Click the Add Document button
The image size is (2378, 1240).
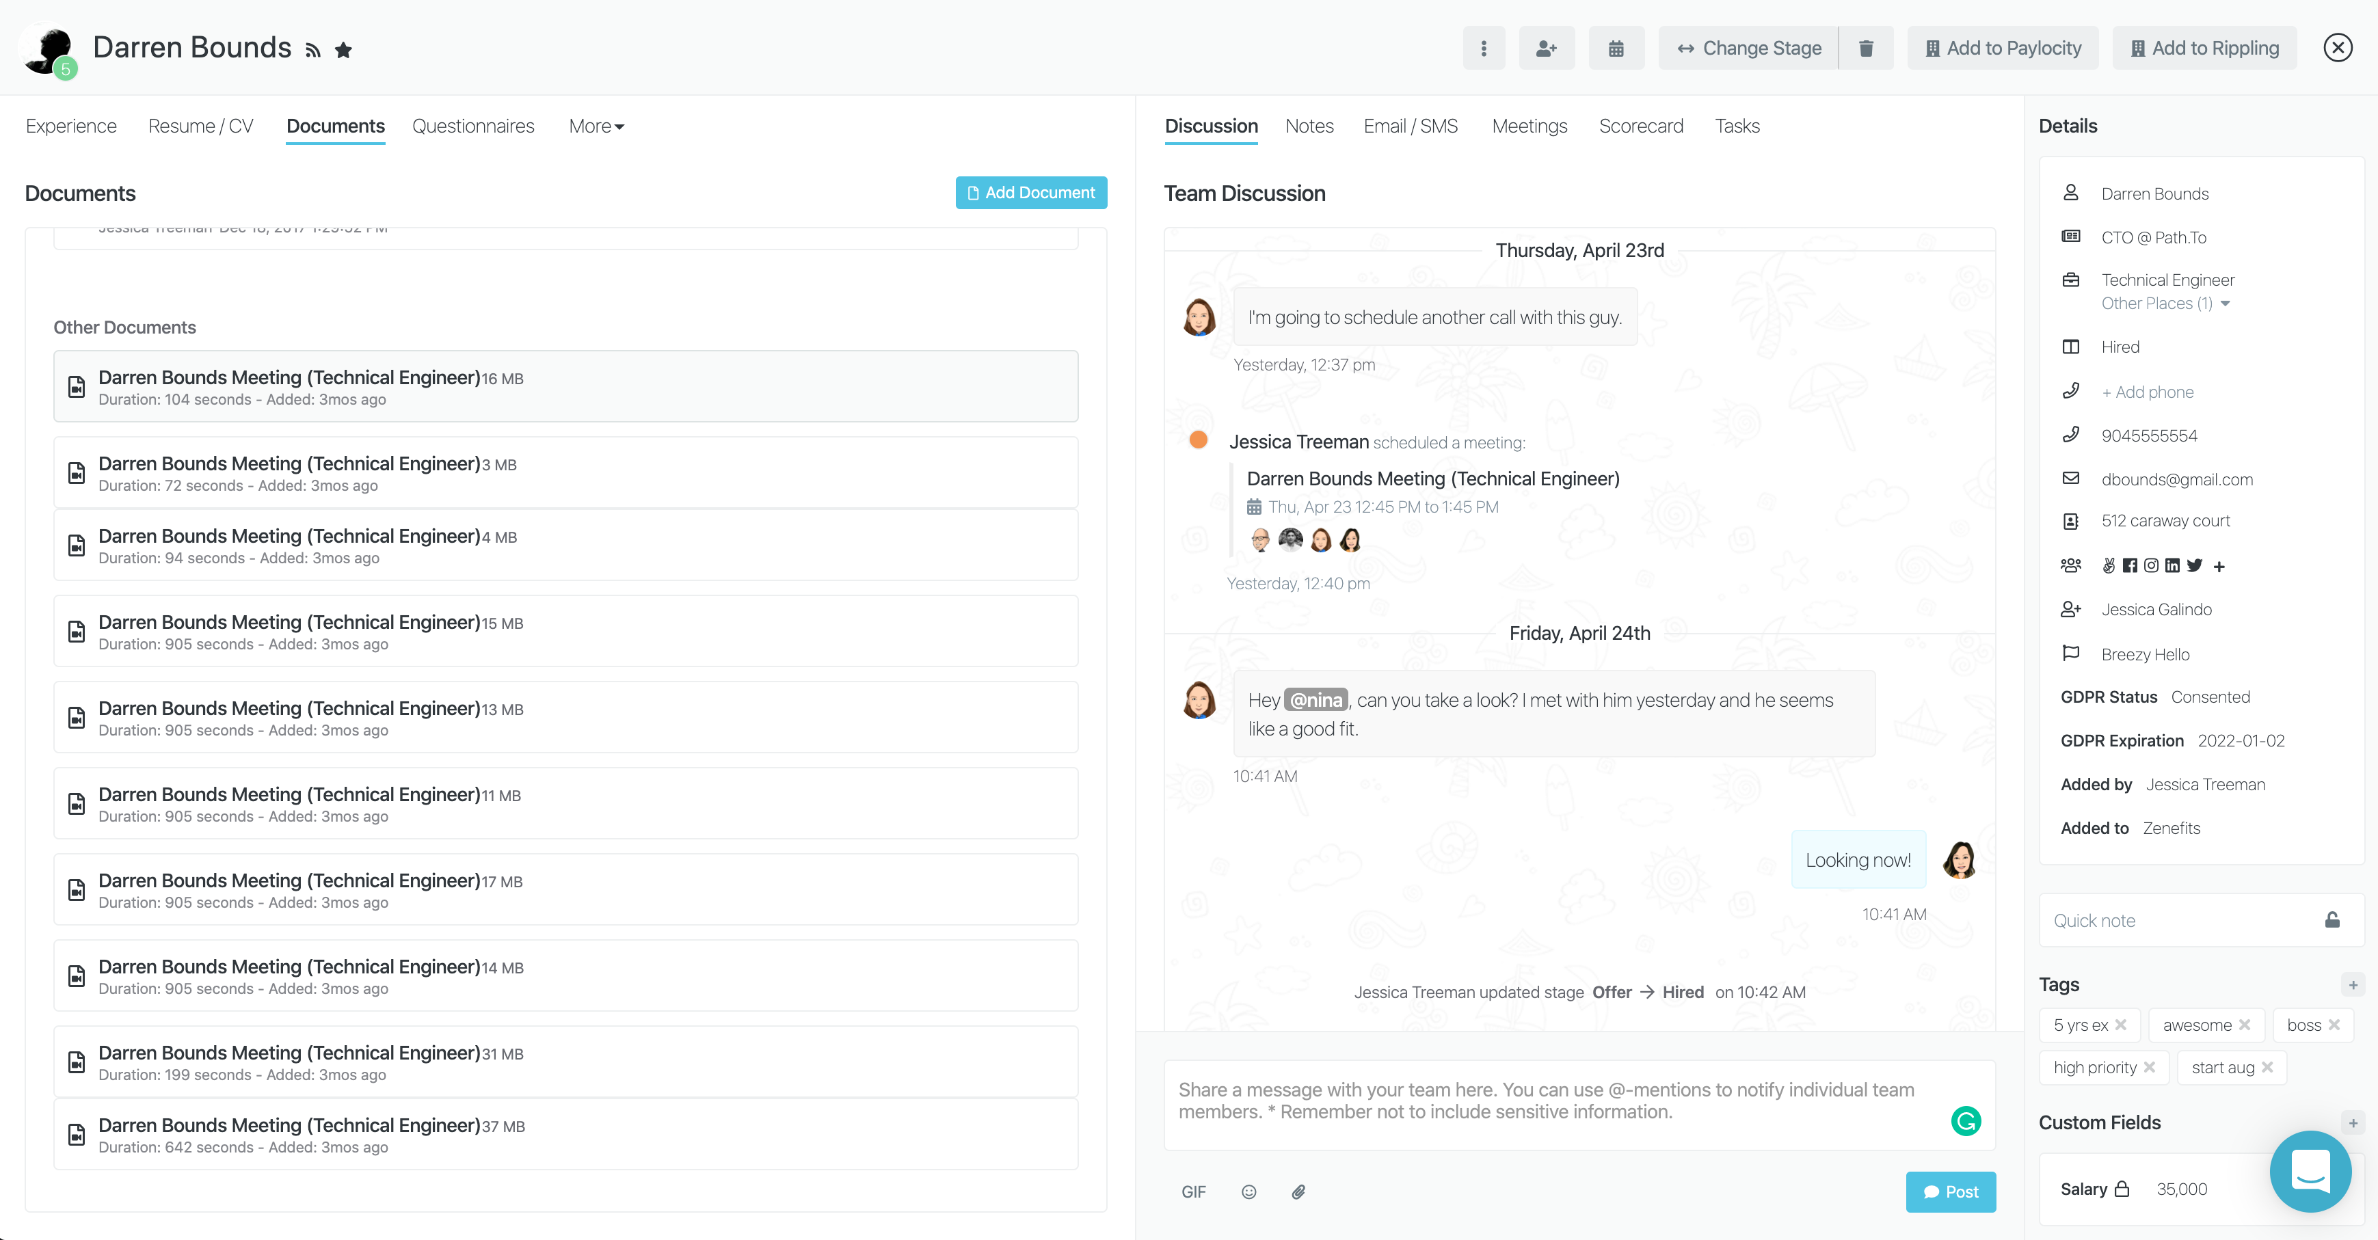click(x=1031, y=193)
